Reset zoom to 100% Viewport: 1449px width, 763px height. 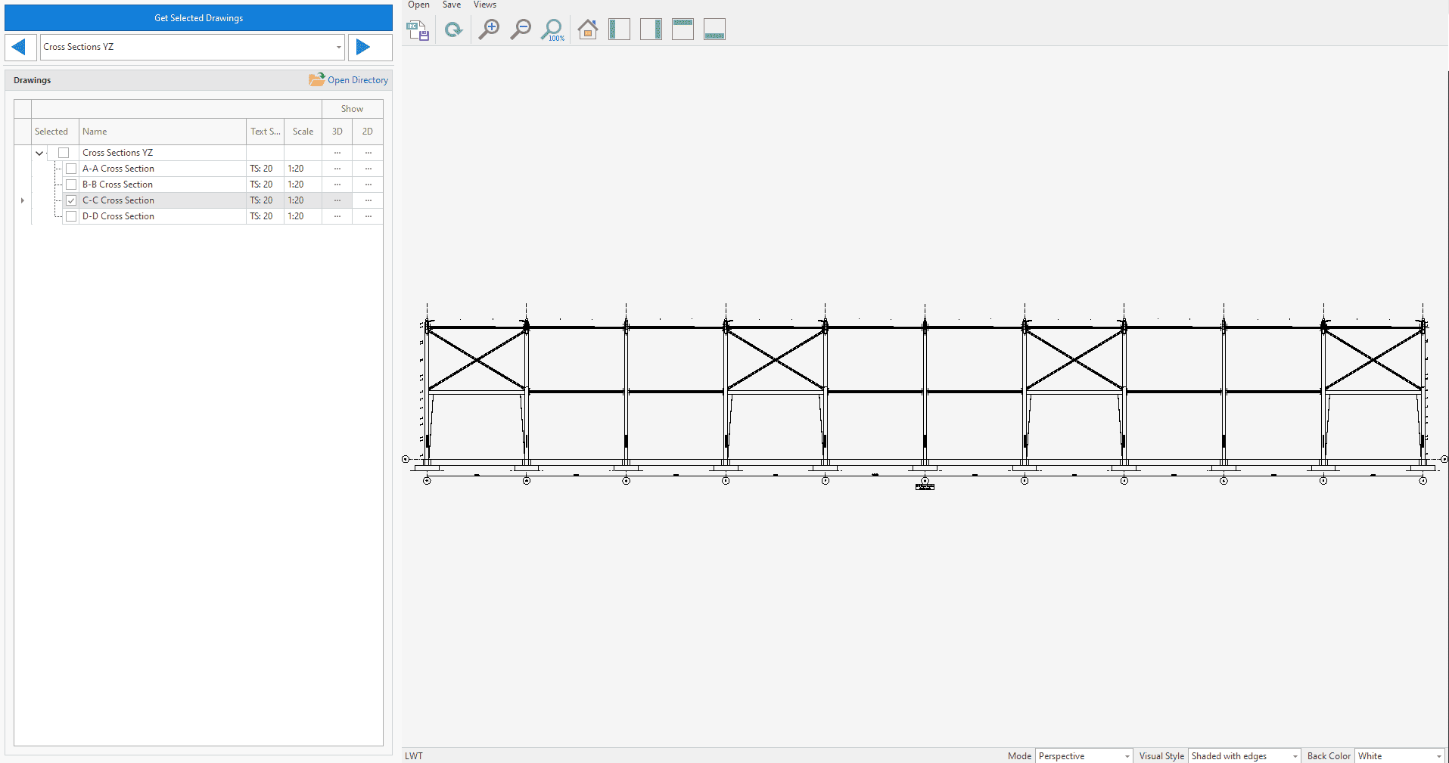552,30
